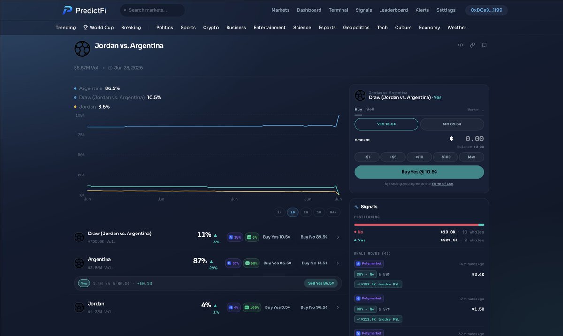
Task: Click the green 3% badge in Draw row
Action: pyautogui.click(x=252, y=237)
